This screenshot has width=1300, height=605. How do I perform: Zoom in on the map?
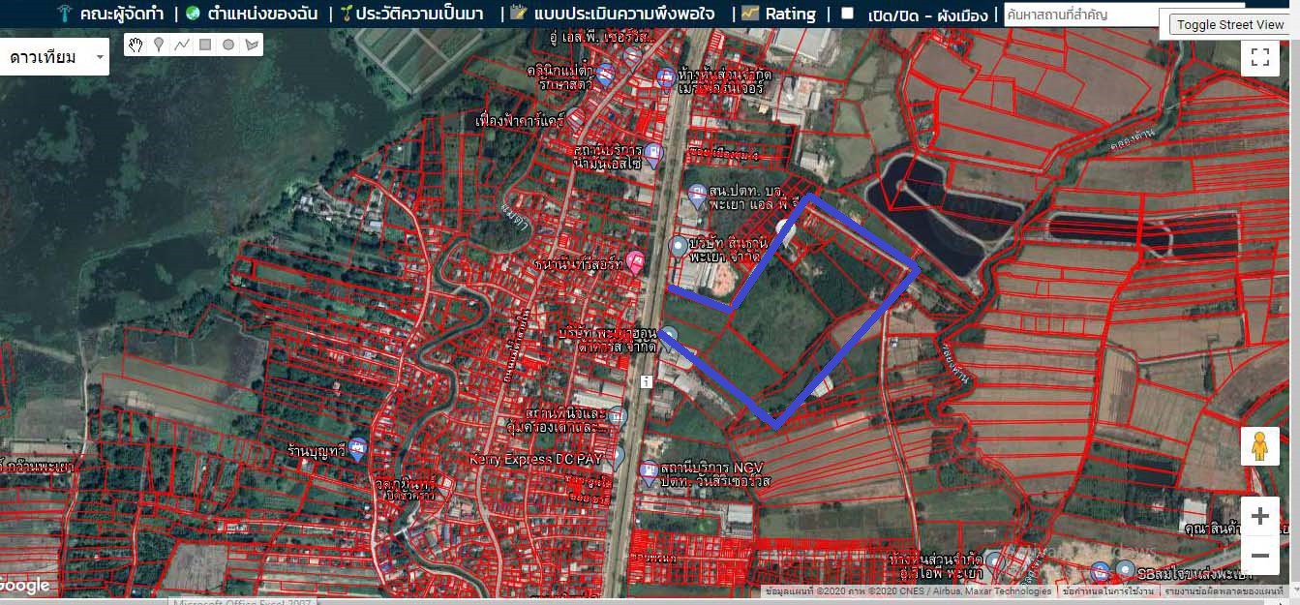[x=1260, y=517]
